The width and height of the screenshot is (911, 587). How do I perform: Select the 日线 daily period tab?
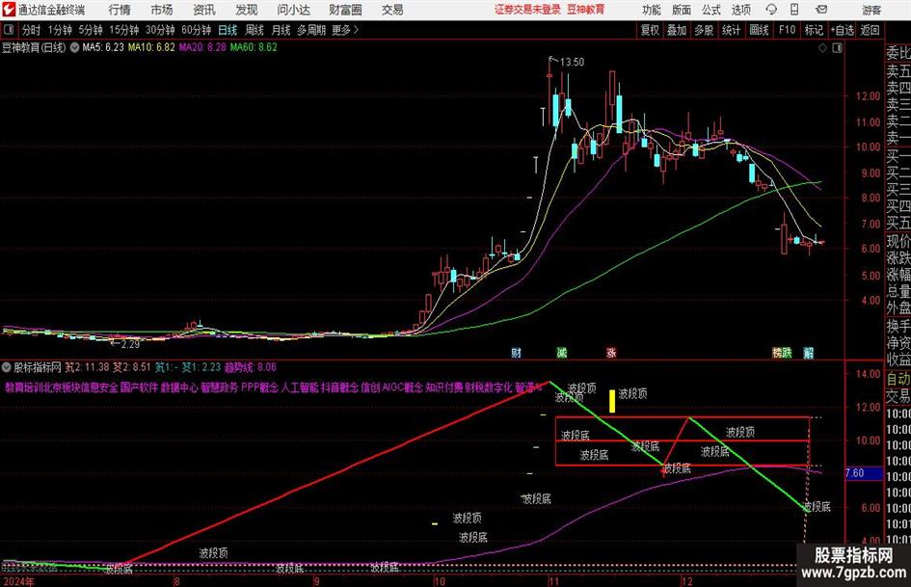228,30
